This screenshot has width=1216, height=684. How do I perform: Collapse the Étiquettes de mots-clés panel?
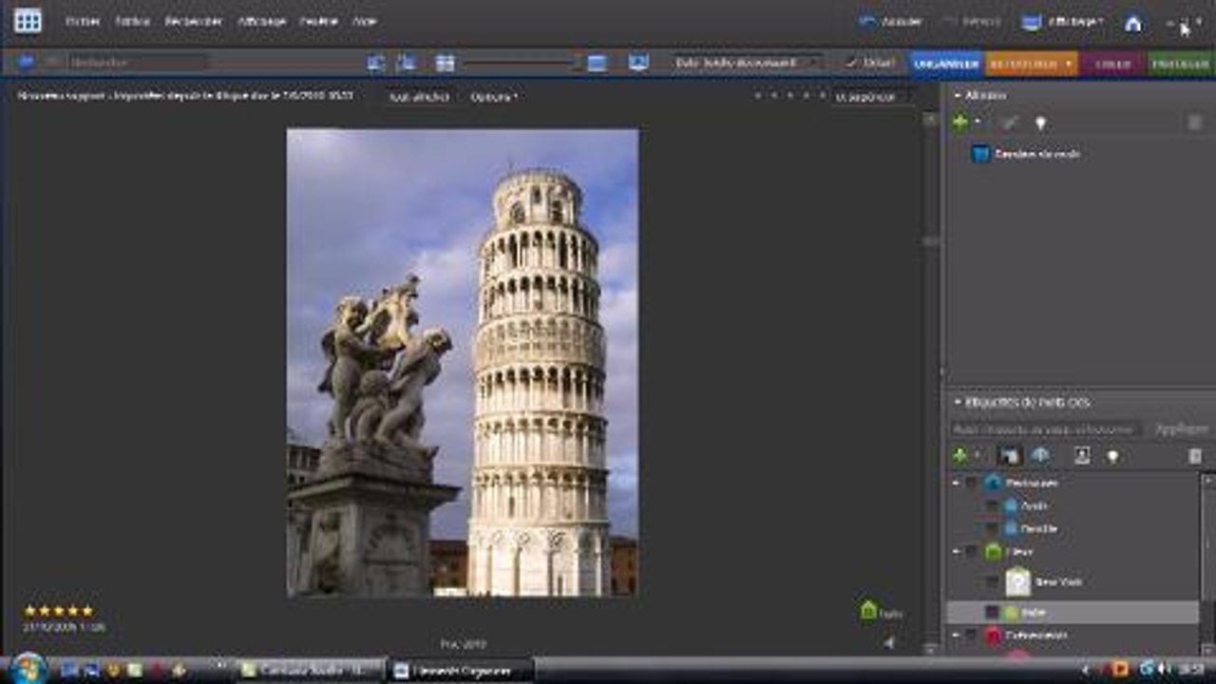click(957, 403)
